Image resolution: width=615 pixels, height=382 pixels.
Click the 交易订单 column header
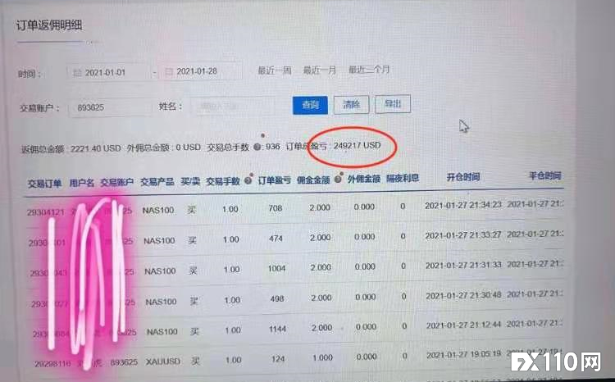click(44, 184)
